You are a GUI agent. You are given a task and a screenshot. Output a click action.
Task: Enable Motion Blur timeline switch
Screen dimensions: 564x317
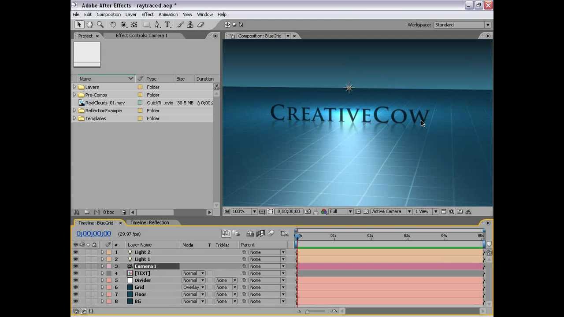271,233
